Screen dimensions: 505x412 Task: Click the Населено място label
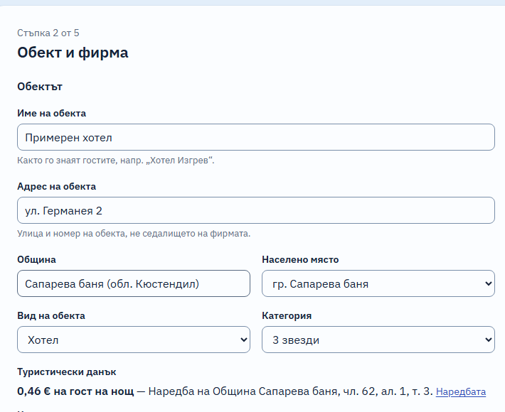coord(300,259)
